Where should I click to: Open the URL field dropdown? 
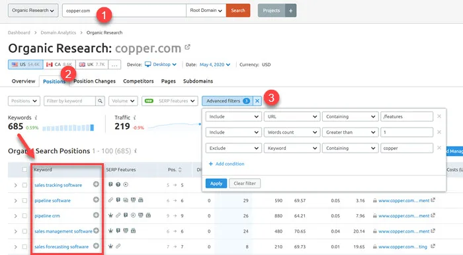[x=292, y=116]
